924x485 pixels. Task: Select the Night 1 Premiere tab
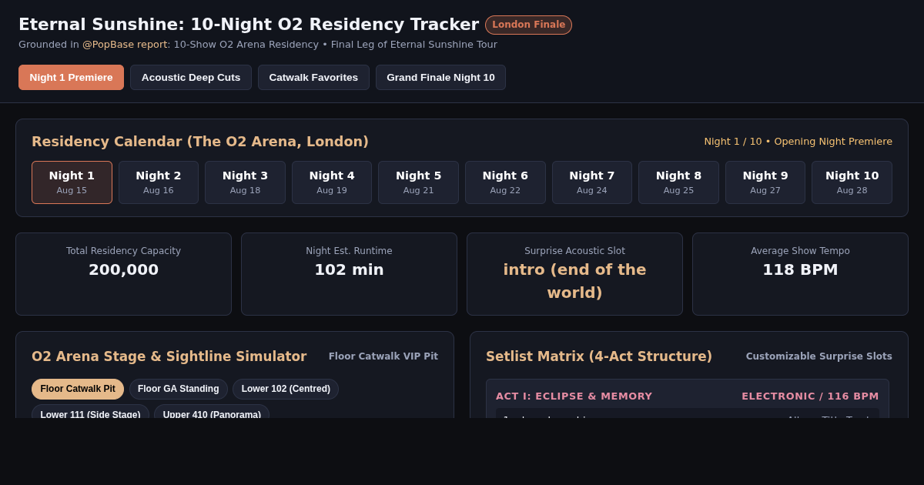pyautogui.click(x=71, y=77)
